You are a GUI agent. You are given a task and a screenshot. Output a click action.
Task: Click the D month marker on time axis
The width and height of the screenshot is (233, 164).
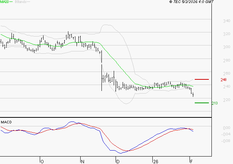click(x=118, y=162)
